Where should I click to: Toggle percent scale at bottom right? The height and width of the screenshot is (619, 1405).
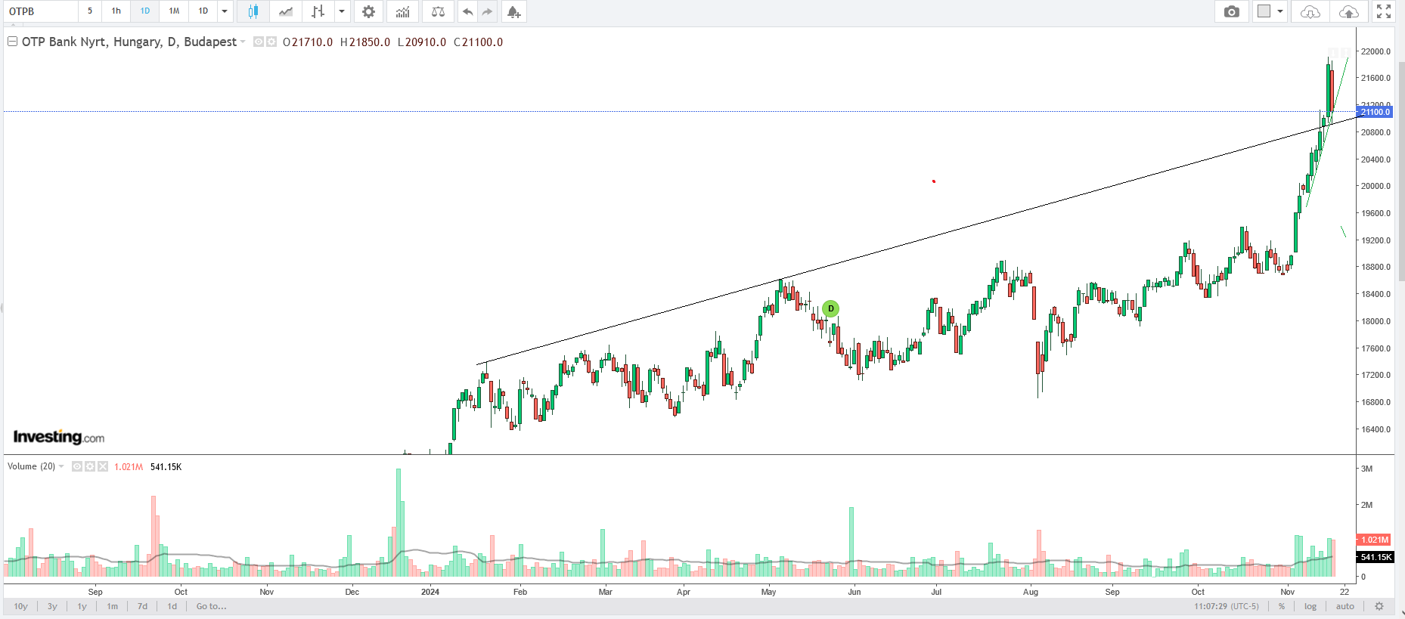click(1282, 606)
